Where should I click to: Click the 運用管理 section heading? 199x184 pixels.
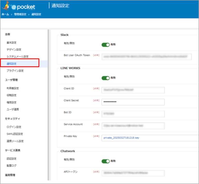(10, 175)
